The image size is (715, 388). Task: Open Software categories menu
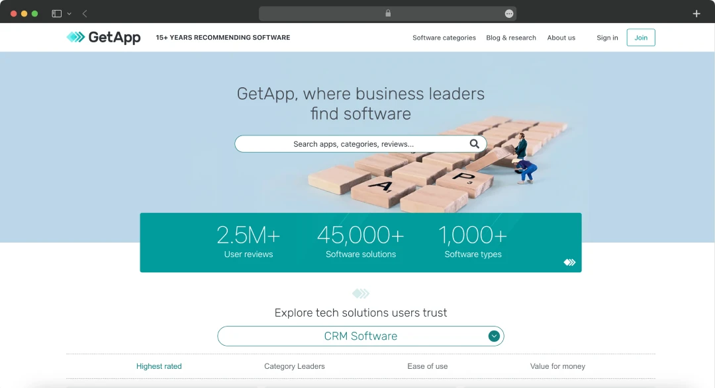coord(444,38)
